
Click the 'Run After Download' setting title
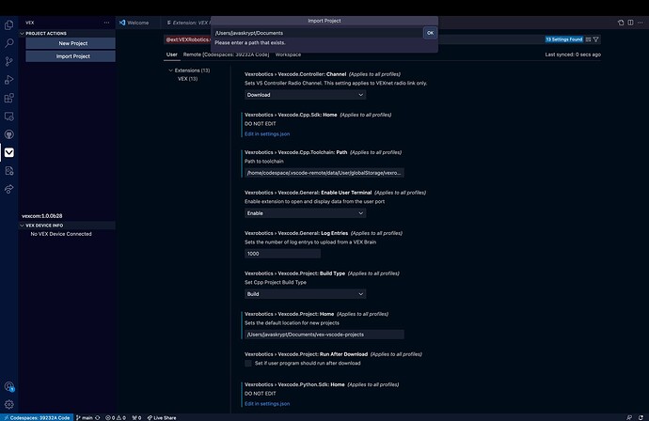pos(306,354)
